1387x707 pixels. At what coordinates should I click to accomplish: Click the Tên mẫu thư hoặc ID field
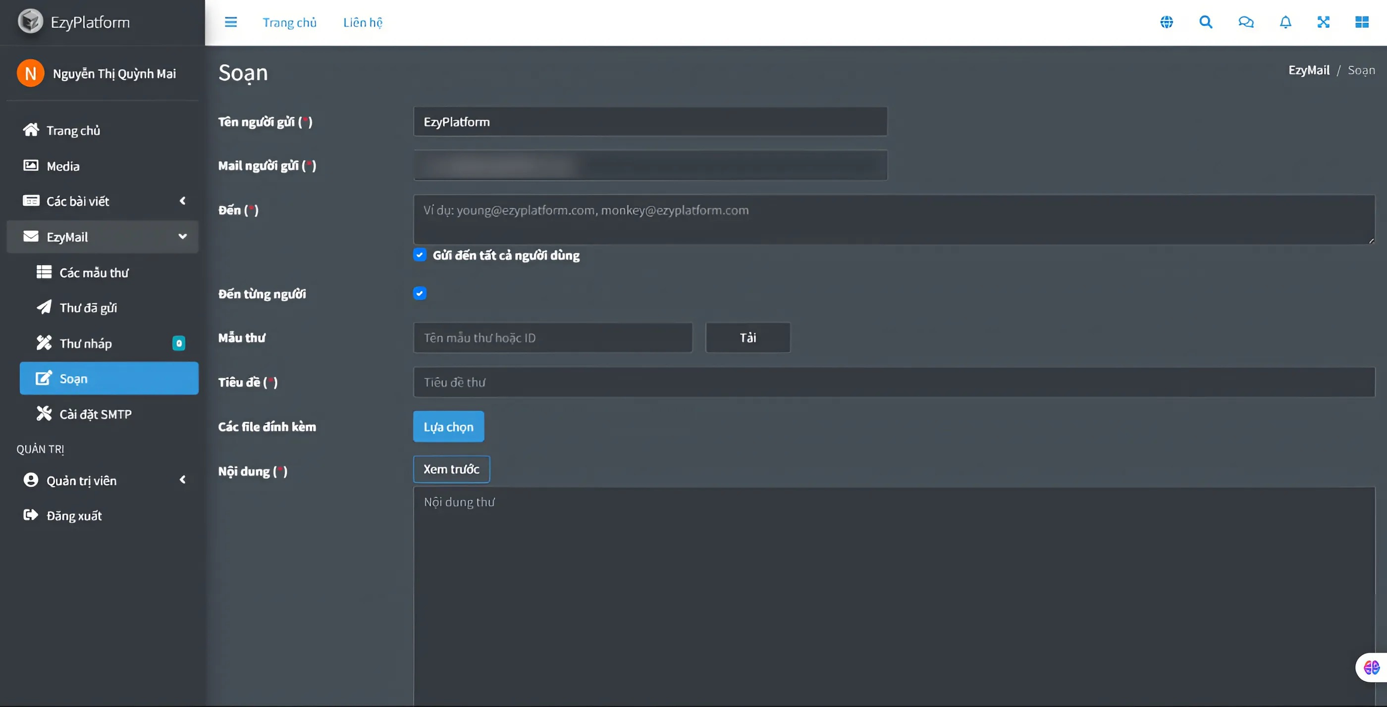[552, 337]
